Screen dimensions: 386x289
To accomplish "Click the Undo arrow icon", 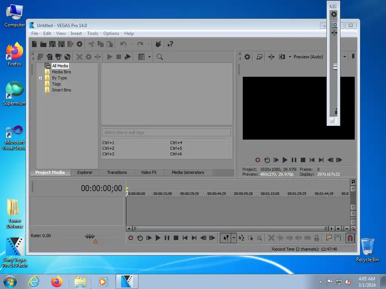I will point(123,44).
